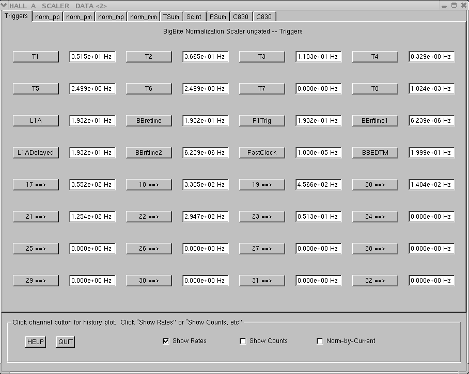Screen dimensions: 469x374
Task: Select the norm_mm tab
Action: (143, 17)
